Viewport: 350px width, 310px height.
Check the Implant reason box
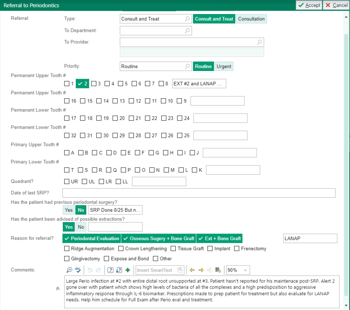click(210, 248)
